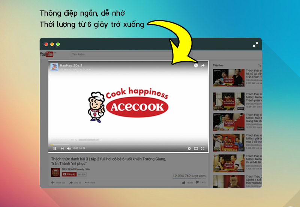The width and height of the screenshot is (300, 207).
Task: Click the video progress bar
Action: tap(127, 144)
